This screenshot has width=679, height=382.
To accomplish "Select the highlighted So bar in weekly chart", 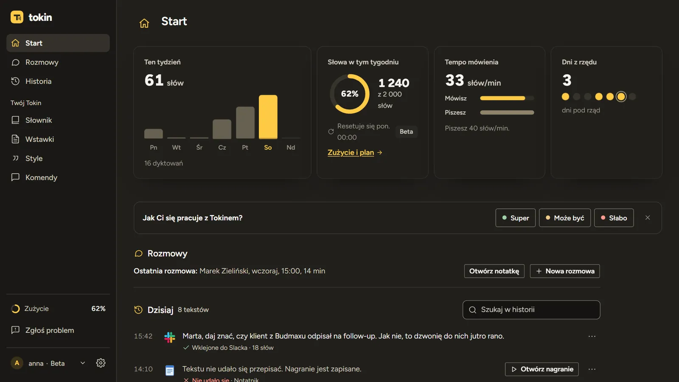I will [268, 117].
